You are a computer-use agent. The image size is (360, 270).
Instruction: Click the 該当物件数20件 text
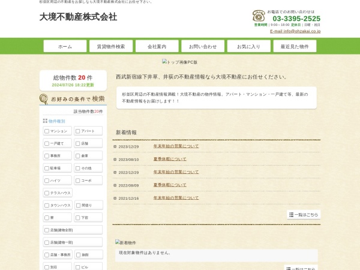[88, 112]
